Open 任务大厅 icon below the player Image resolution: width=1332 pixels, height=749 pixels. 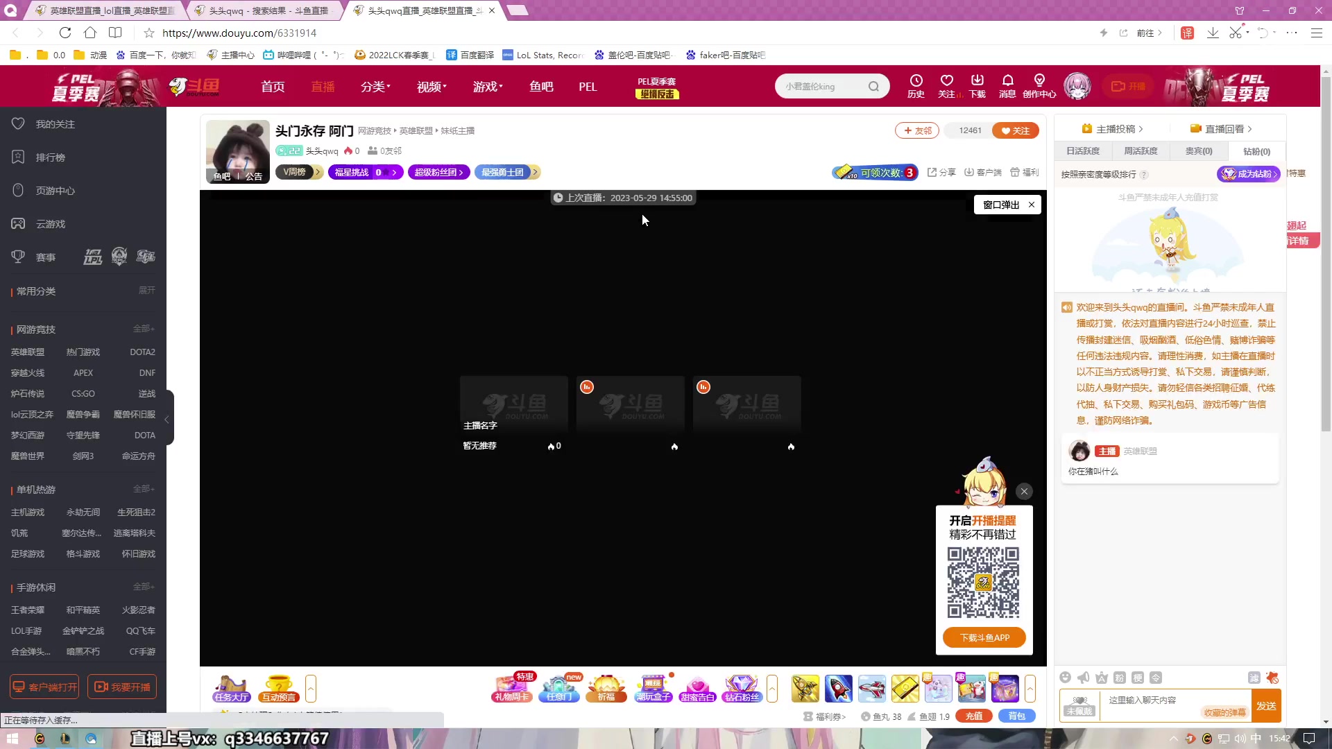point(231,689)
